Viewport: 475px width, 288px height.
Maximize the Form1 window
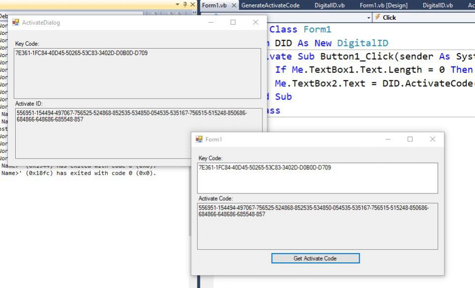coord(410,139)
